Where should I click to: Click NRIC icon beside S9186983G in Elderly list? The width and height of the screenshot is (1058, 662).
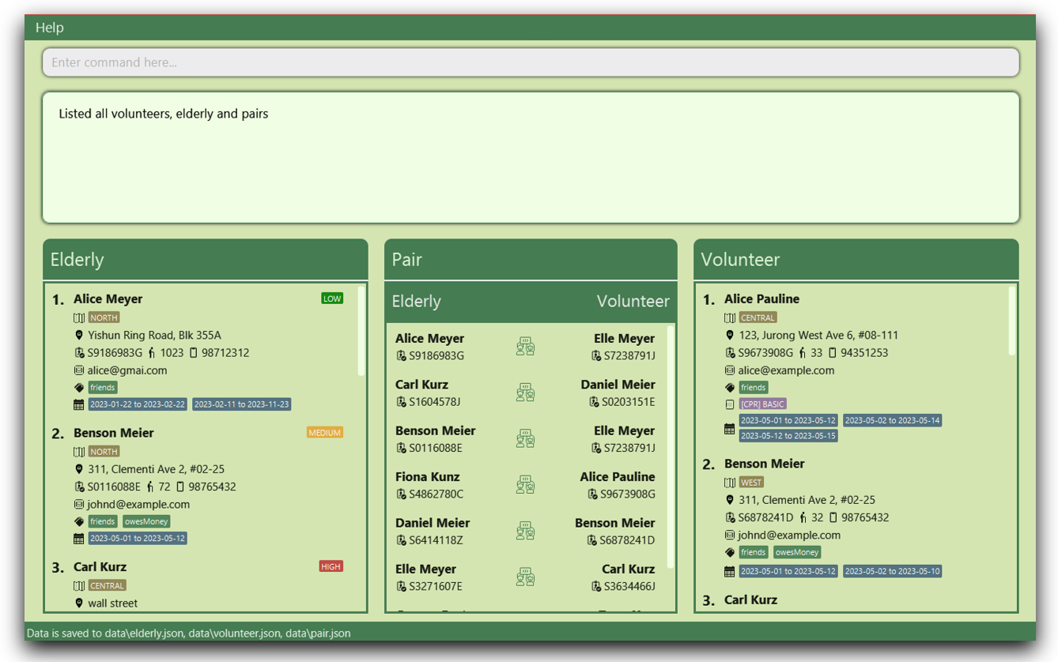[x=79, y=352]
